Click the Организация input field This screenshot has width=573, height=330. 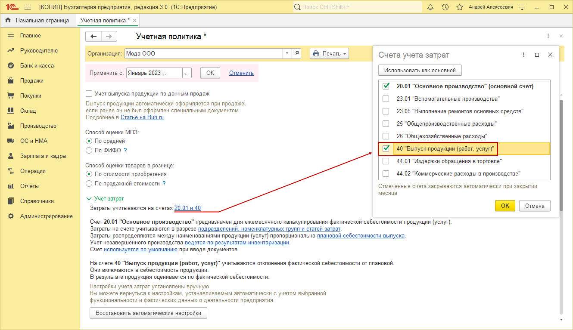[x=204, y=54]
